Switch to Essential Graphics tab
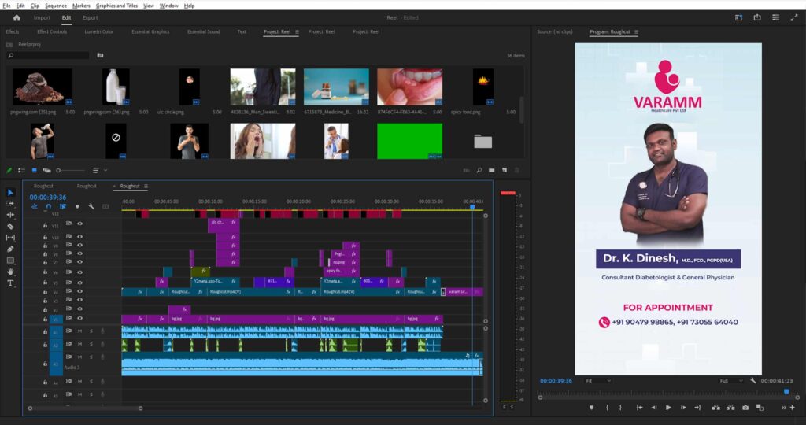The image size is (806, 425). tap(150, 31)
